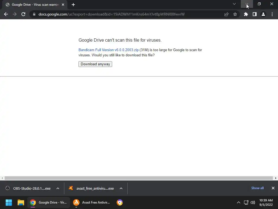Open the Bandicam Full Version v6.0.0.2003.zip link

pyautogui.click(x=109, y=50)
